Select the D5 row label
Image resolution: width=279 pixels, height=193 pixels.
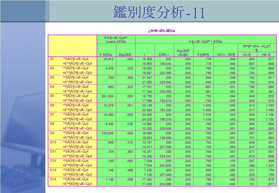click(x=52, y=96)
